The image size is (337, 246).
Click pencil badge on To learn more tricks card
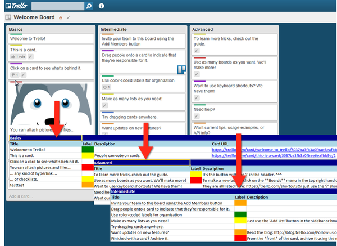tap(197, 51)
